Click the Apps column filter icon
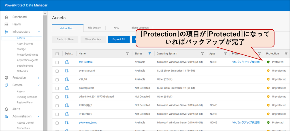The width and height of the screenshot is (290, 131). click(225, 54)
